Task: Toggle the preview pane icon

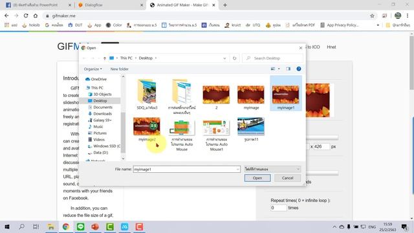Action: point(288,69)
